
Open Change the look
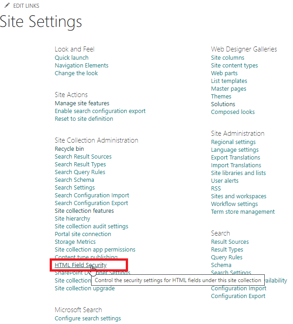(76, 73)
